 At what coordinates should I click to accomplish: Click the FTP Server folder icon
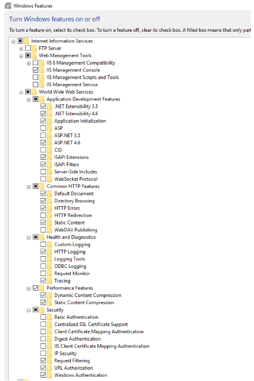(34, 48)
